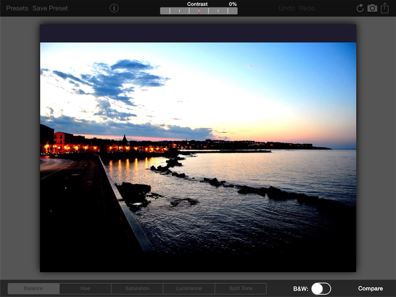Switch to the Split Tone tab

click(x=241, y=289)
